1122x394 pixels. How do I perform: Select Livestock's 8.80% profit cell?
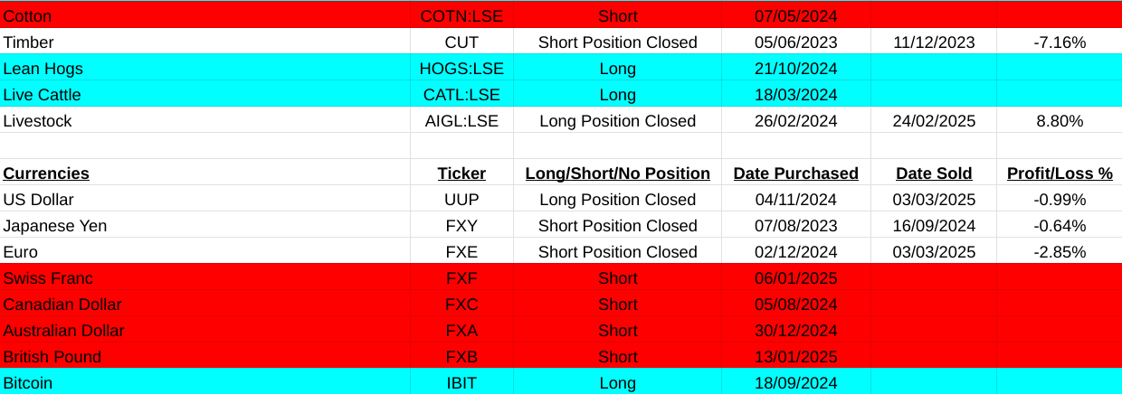tap(1060, 121)
